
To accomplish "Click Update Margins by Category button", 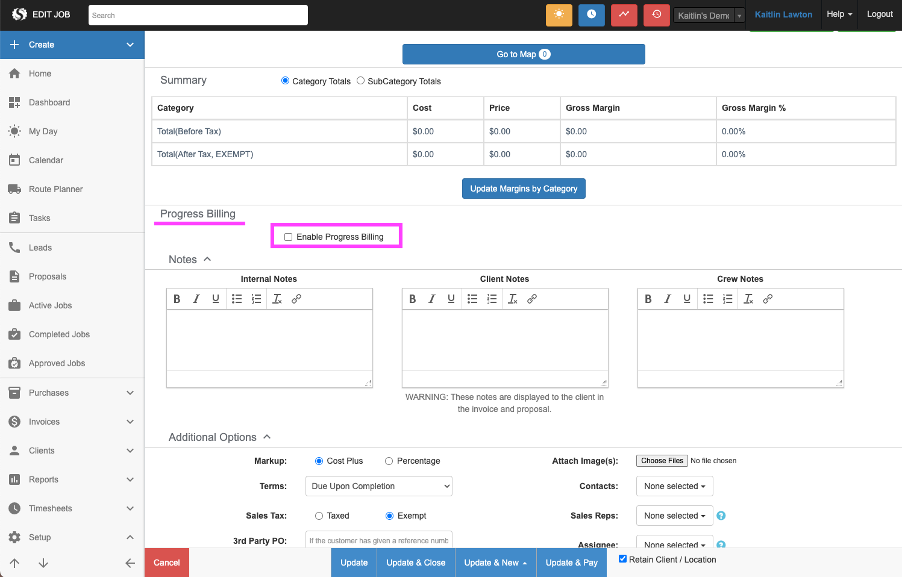I will [x=524, y=189].
